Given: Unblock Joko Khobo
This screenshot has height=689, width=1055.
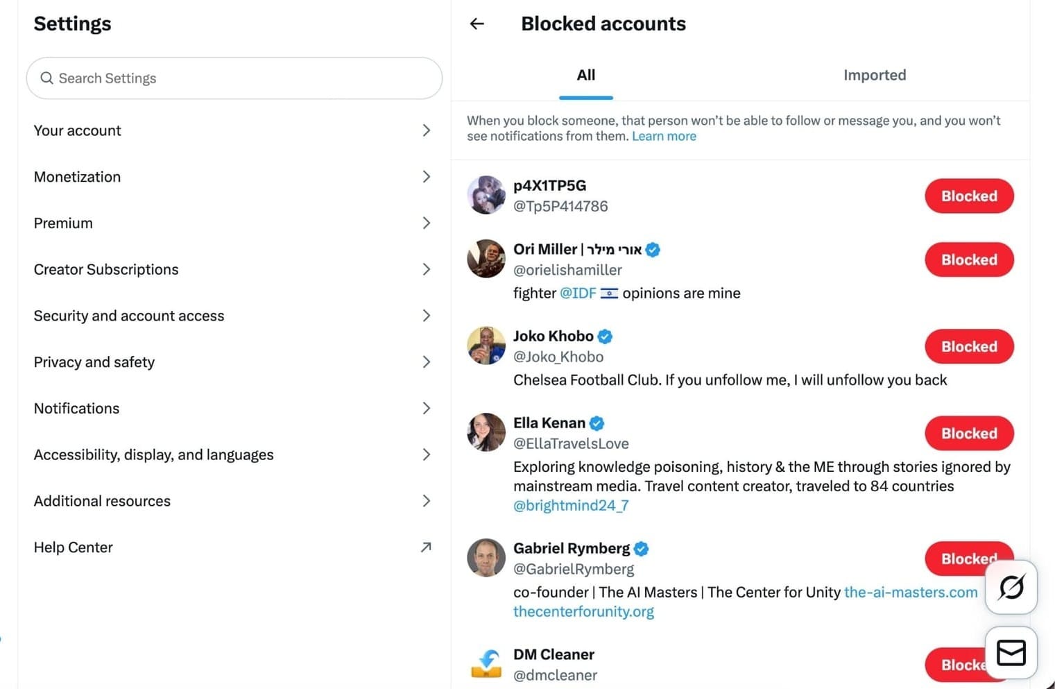Looking at the screenshot, I should (968, 346).
